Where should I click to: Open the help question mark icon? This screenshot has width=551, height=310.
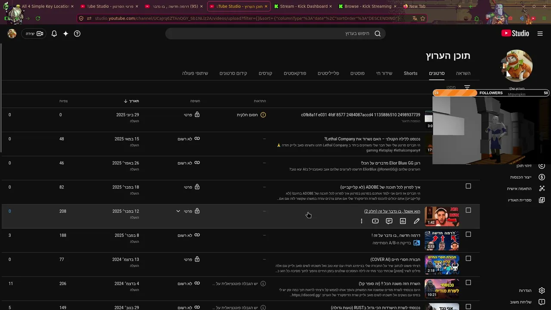77,34
